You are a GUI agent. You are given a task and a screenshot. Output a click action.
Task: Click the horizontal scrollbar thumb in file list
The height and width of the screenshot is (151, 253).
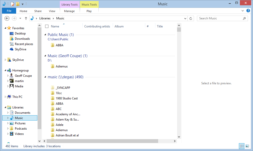[101, 141]
